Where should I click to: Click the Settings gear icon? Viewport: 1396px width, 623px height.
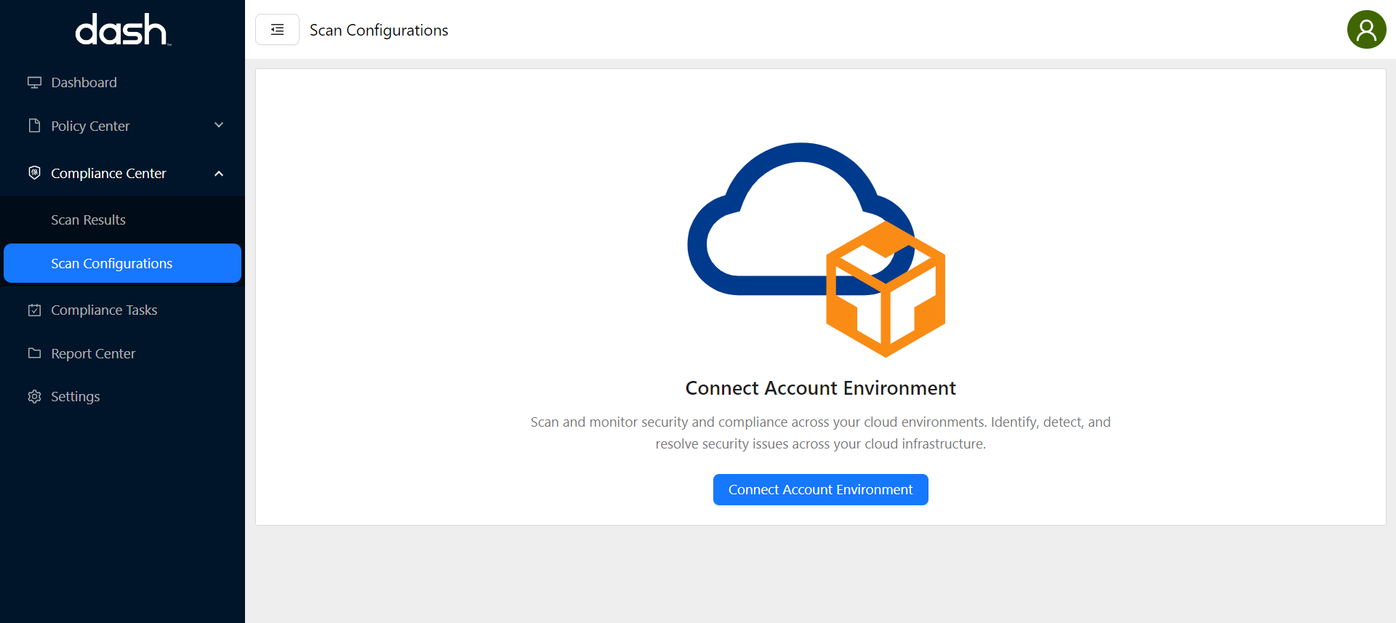tap(34, 397)
